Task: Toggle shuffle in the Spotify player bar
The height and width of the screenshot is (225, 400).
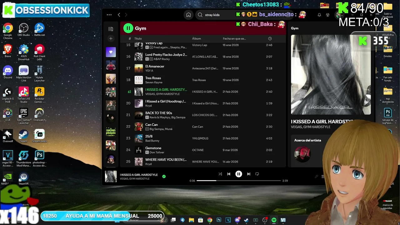Action: coord(220,174)
